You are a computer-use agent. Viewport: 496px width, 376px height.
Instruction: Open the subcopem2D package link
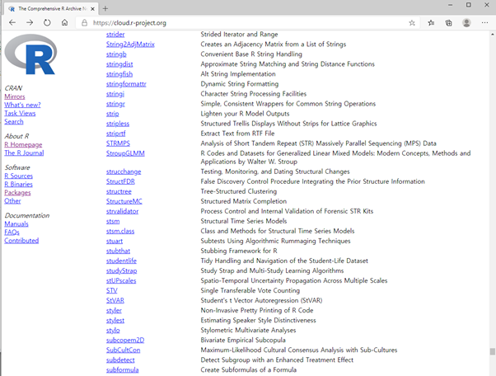(125, 341)
